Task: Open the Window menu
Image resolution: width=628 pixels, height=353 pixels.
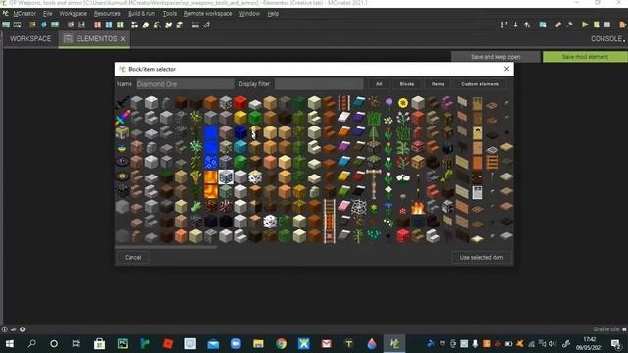Action: click(x=249, y=13)
